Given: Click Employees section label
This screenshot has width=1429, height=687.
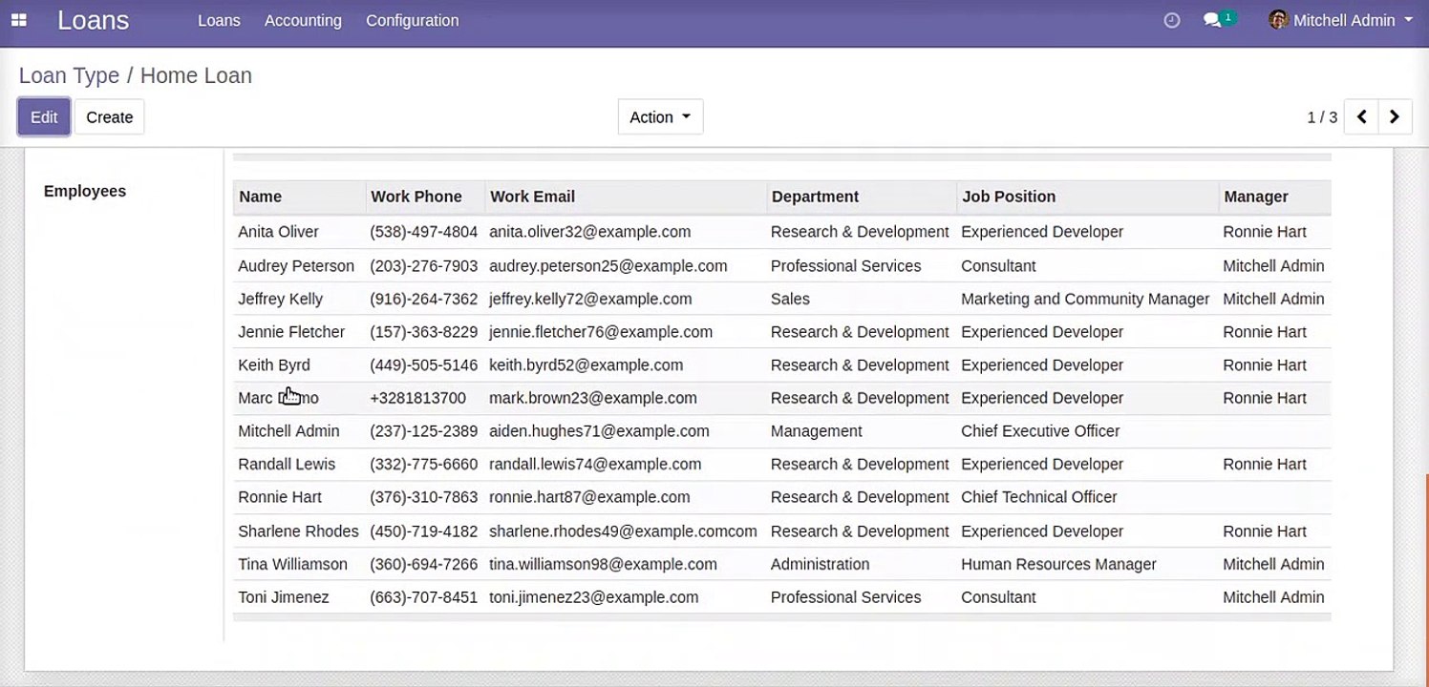Looking at the screenshot, I should pos(85,191).
